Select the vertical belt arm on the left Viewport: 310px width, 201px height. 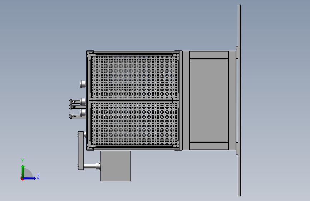click(x=81, y=151)
